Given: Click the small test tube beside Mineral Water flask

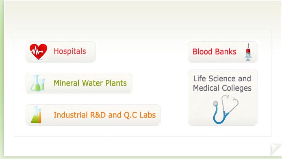Looking at the screenshot, I should 43,84.
